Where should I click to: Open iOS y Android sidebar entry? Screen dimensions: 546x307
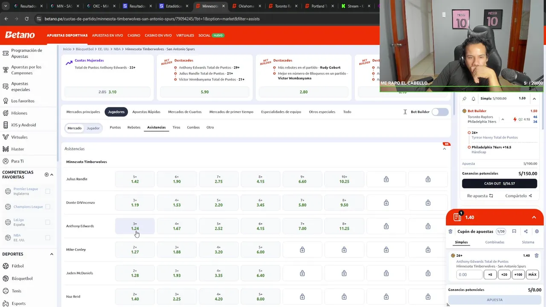(x=23, y=125)
